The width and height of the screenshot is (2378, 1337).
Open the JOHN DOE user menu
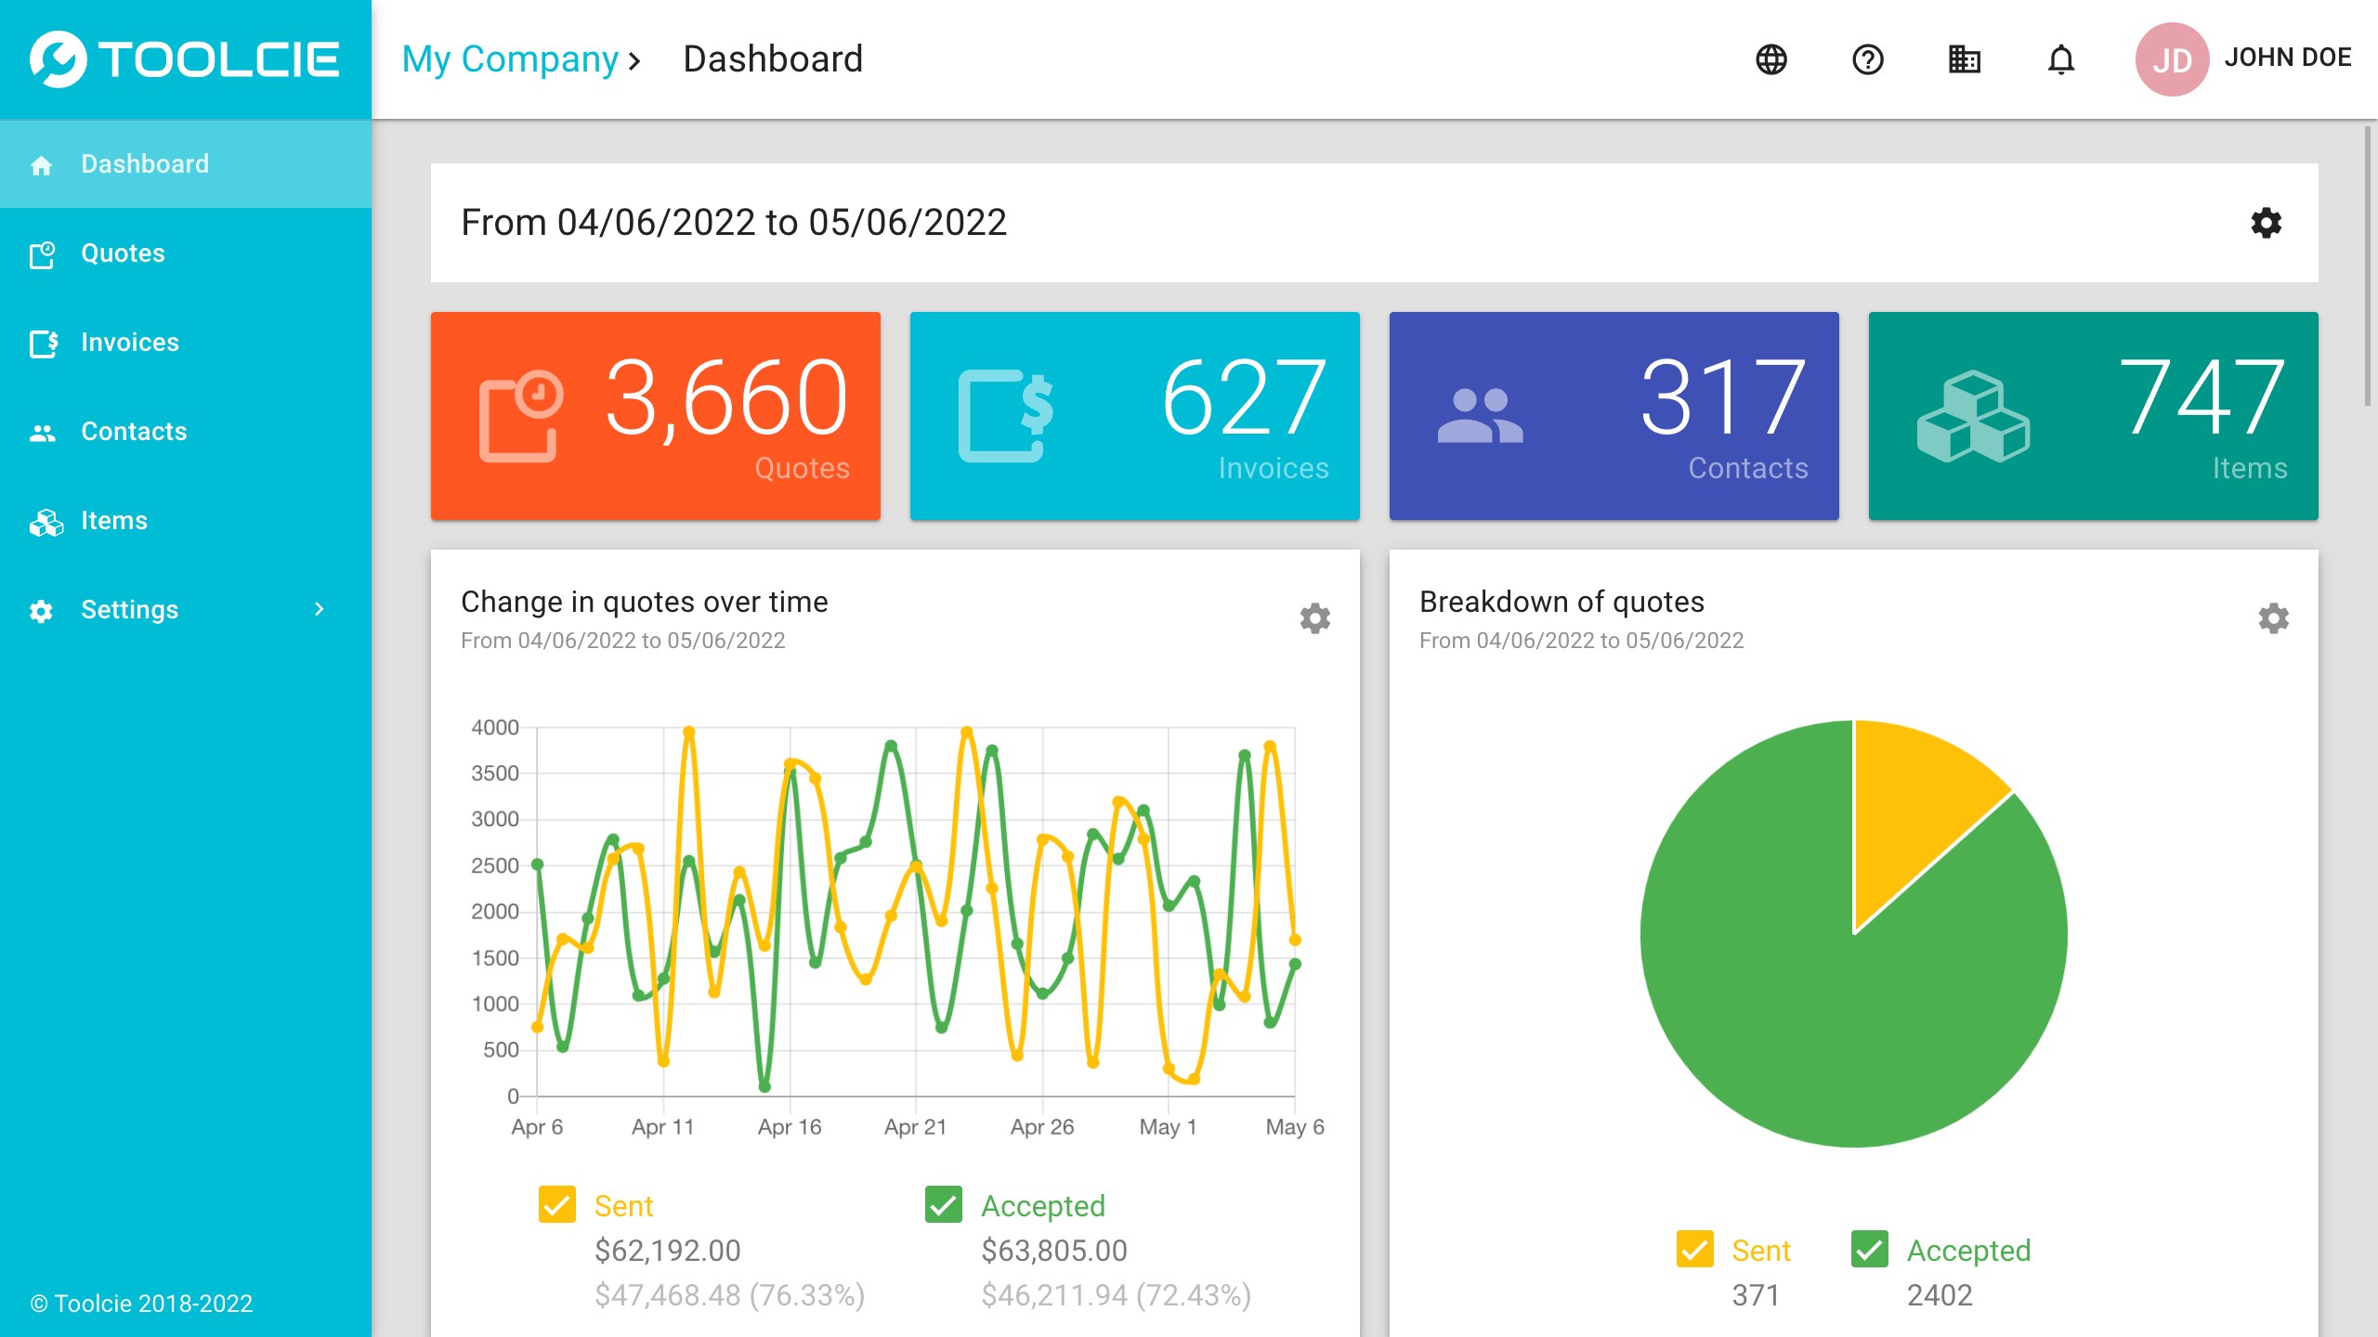(x=2287, y=58)
